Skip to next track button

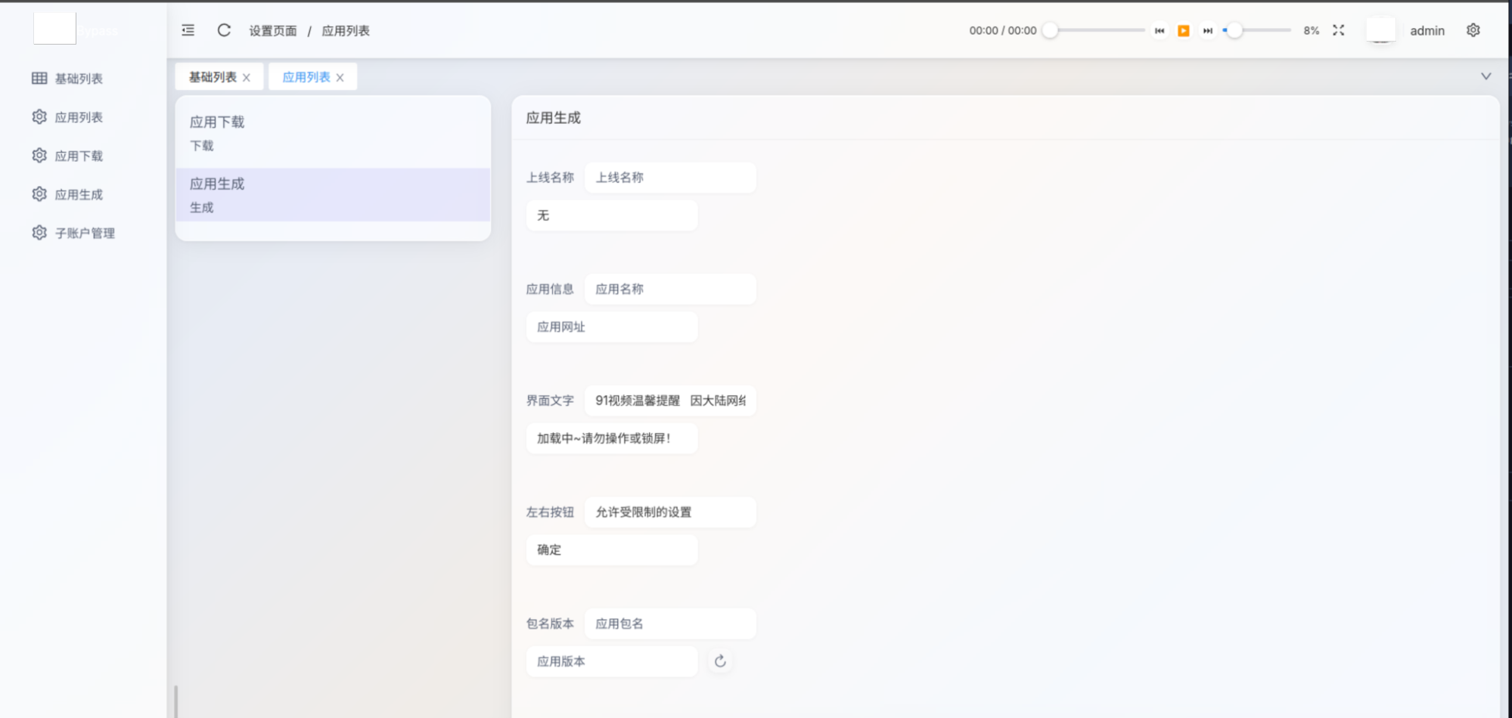coord(1208,31)
